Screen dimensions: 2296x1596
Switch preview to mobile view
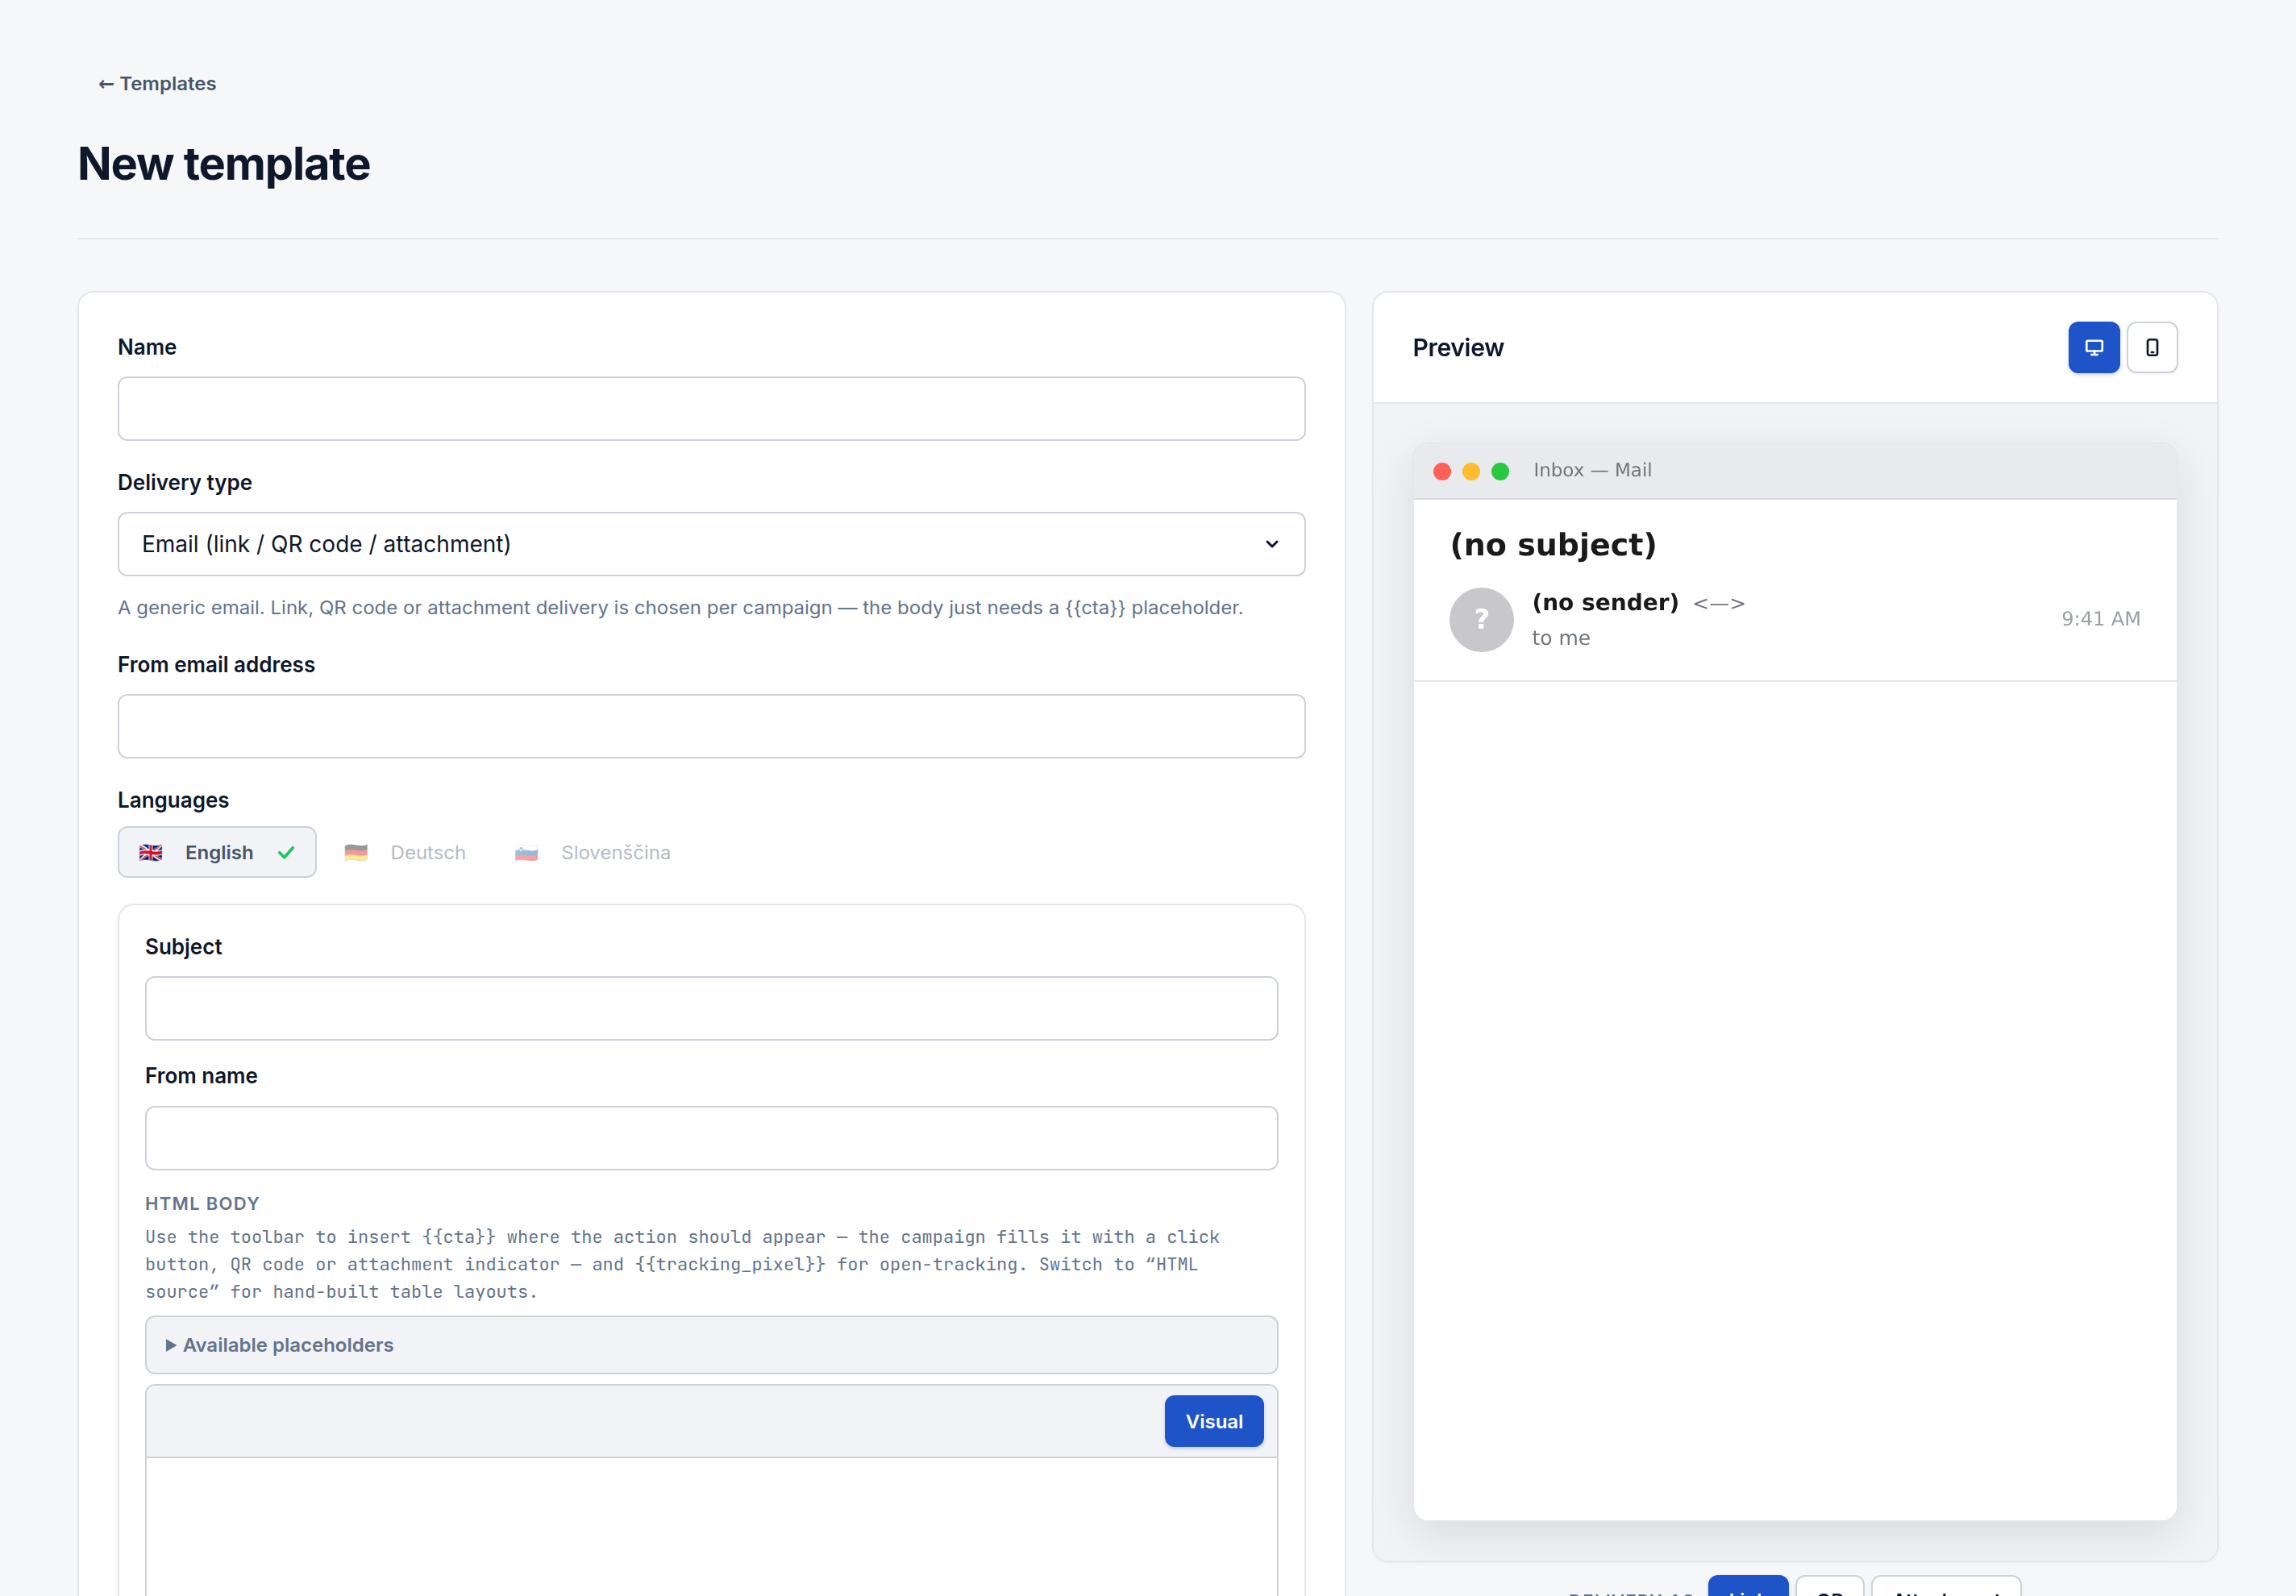tap(2152, 347)
